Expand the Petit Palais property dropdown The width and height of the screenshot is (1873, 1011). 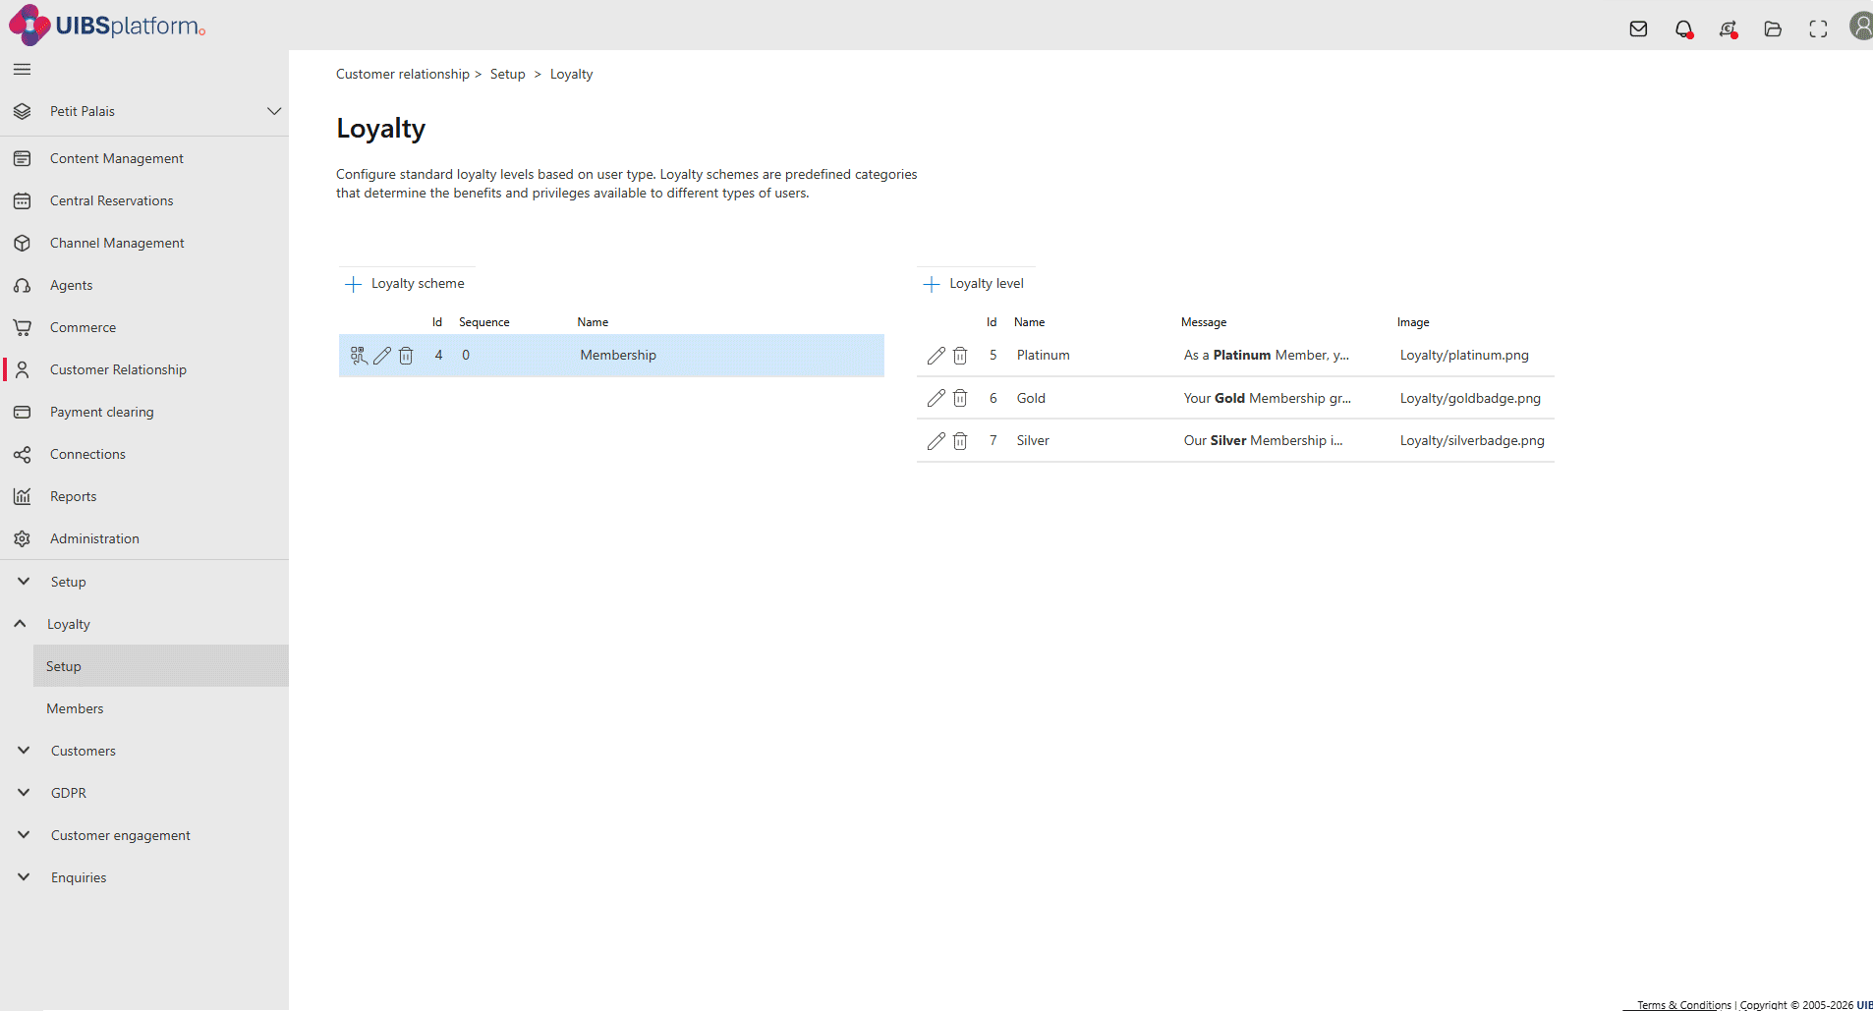point(274,111)
